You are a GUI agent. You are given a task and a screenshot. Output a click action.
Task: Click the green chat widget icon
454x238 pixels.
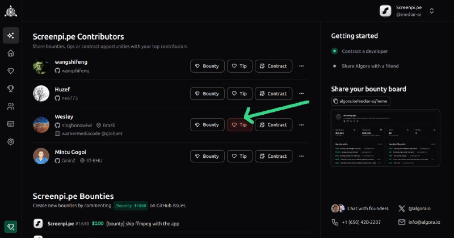10,227
